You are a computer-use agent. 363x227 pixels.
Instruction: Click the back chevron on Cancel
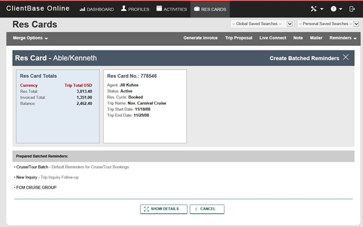[196, 209]
